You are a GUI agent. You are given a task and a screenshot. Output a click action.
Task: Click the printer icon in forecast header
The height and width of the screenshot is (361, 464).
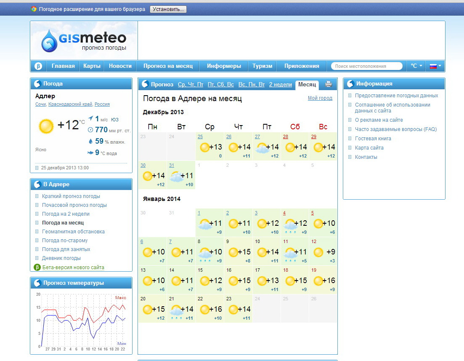[x=329, y=84]
